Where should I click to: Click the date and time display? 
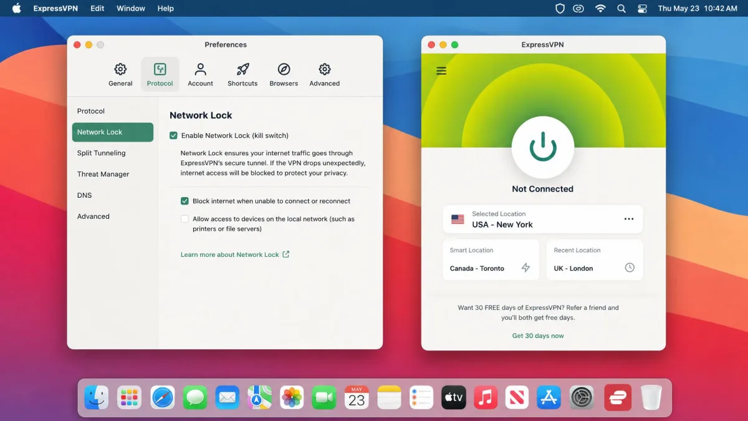coord(698,8)
